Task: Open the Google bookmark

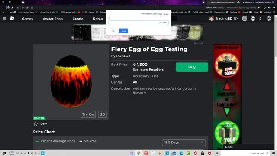Action: (x=247, y=12)
